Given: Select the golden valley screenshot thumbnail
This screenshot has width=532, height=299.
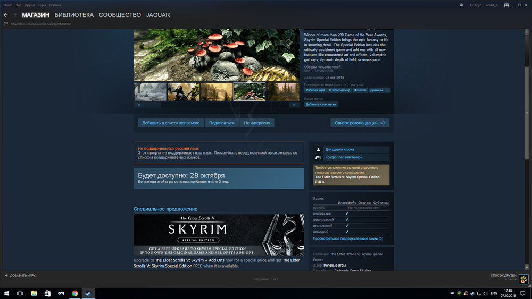Looking at the screenshot, I should point(217,92).
